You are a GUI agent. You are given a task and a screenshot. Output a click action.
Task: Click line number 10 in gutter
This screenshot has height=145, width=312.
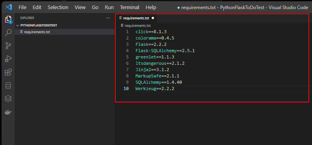point(126,89)
